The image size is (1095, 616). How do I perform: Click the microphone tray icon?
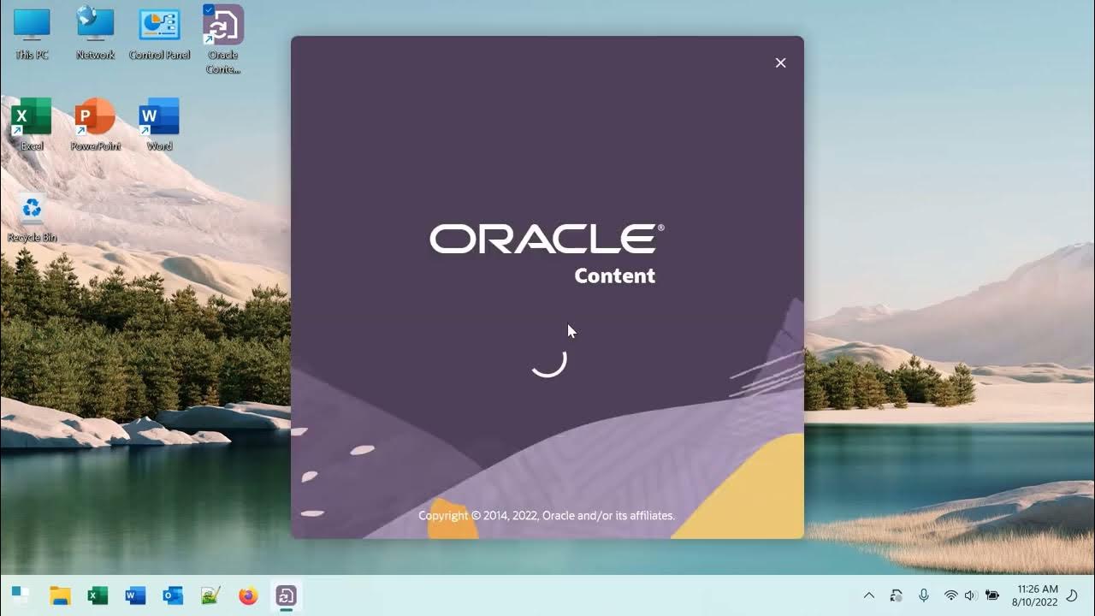924,595
